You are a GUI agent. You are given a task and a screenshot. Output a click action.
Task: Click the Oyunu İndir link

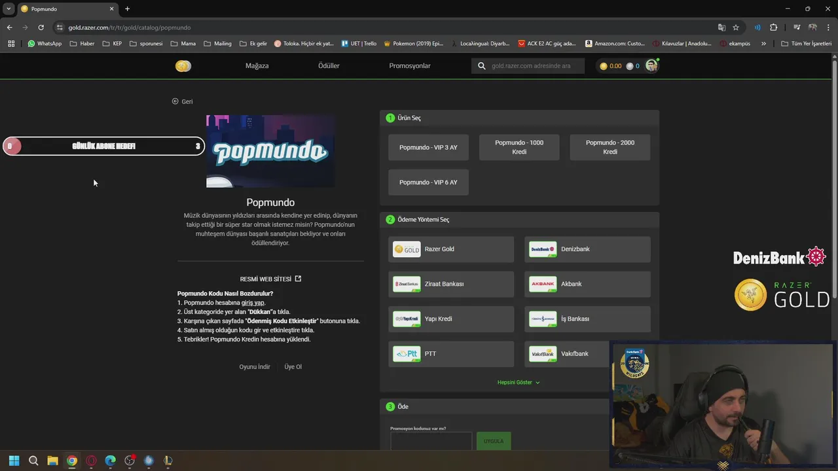255,367
